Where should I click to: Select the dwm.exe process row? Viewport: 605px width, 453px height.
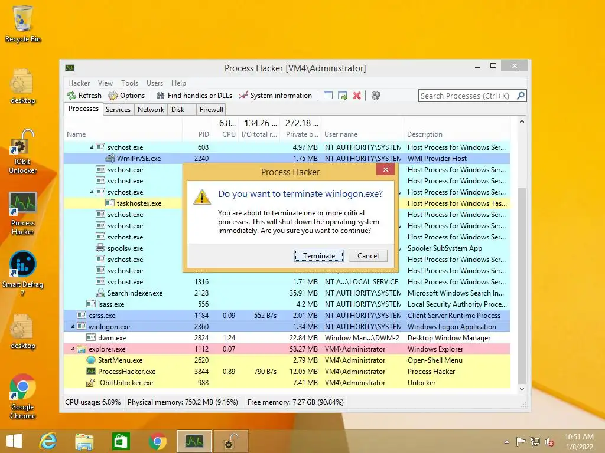point(287,337)
